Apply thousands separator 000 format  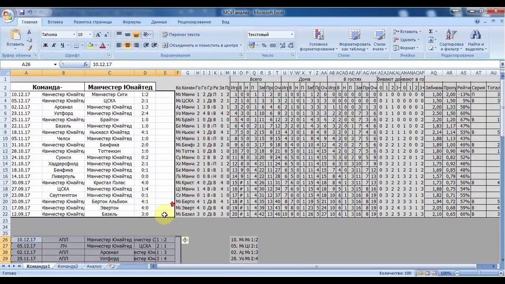point(273,45)
